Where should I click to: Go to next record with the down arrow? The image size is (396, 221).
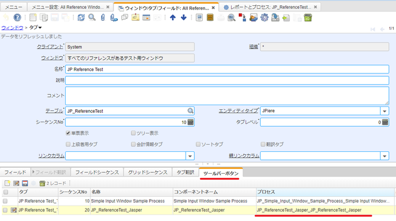pyautogui.click(x=184, y=17)
